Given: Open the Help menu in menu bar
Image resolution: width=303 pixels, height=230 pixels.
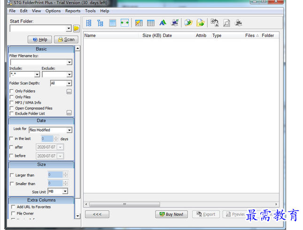Looking at the screenshot, I should tap(105, 11).
